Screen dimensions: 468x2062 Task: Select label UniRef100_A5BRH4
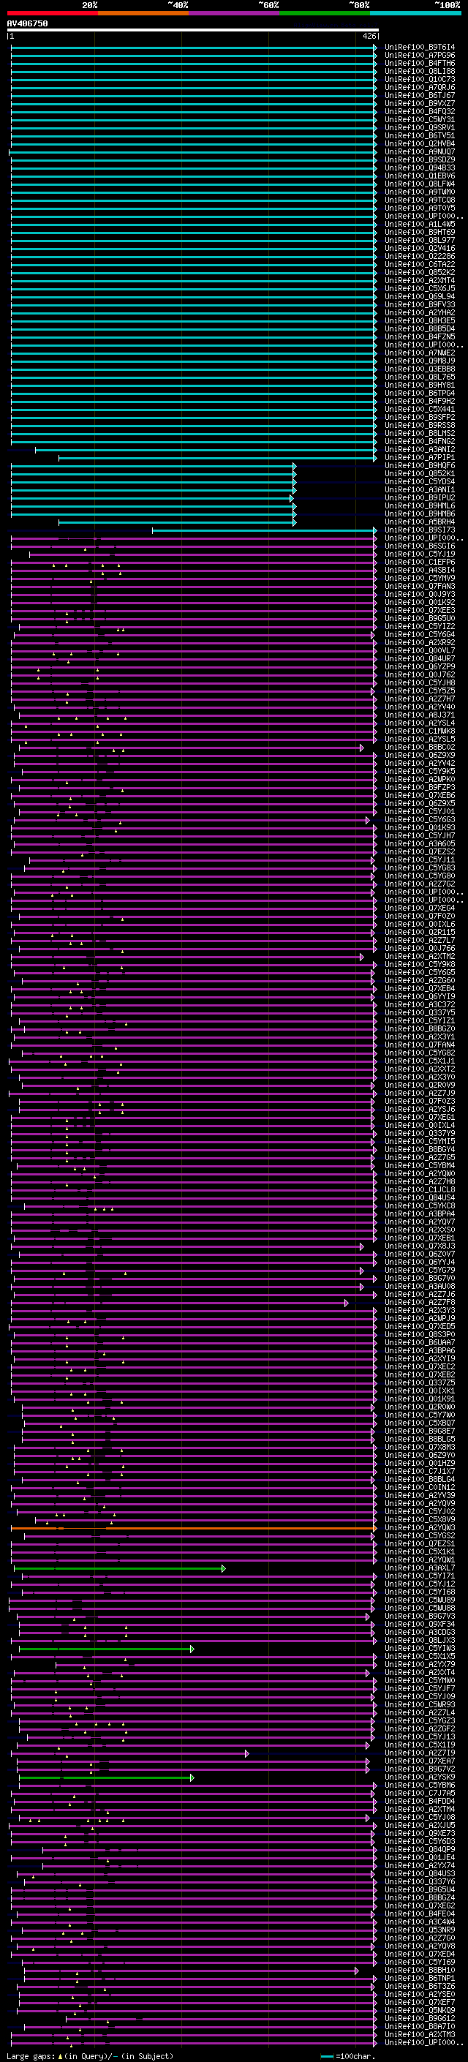pyautogui.click(x=420, y=522)
